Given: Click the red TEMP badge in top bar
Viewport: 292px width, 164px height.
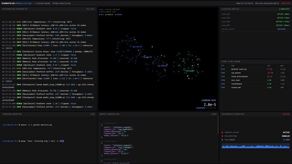Looking at the screenshot, I should (x=286, y=3).
